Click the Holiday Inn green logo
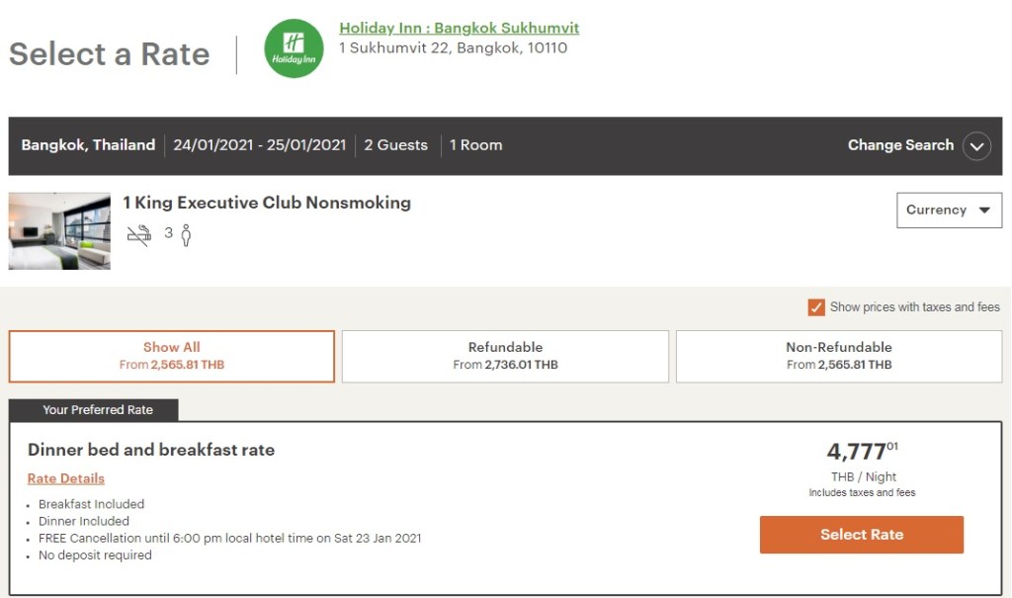 click(294, 49)
